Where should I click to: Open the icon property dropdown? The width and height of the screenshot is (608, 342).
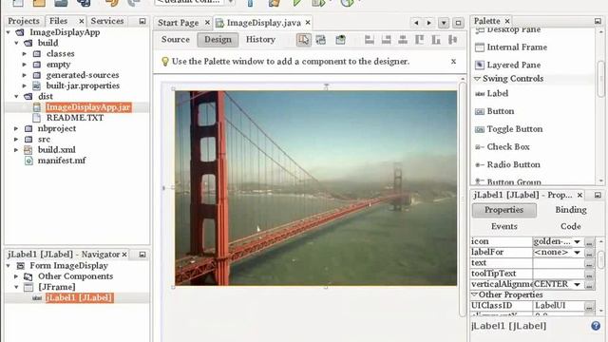tap(577, 242)
